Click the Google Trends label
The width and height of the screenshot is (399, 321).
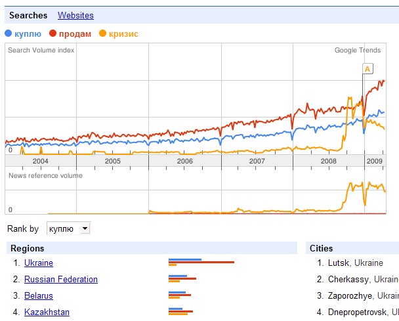point(357,50)
